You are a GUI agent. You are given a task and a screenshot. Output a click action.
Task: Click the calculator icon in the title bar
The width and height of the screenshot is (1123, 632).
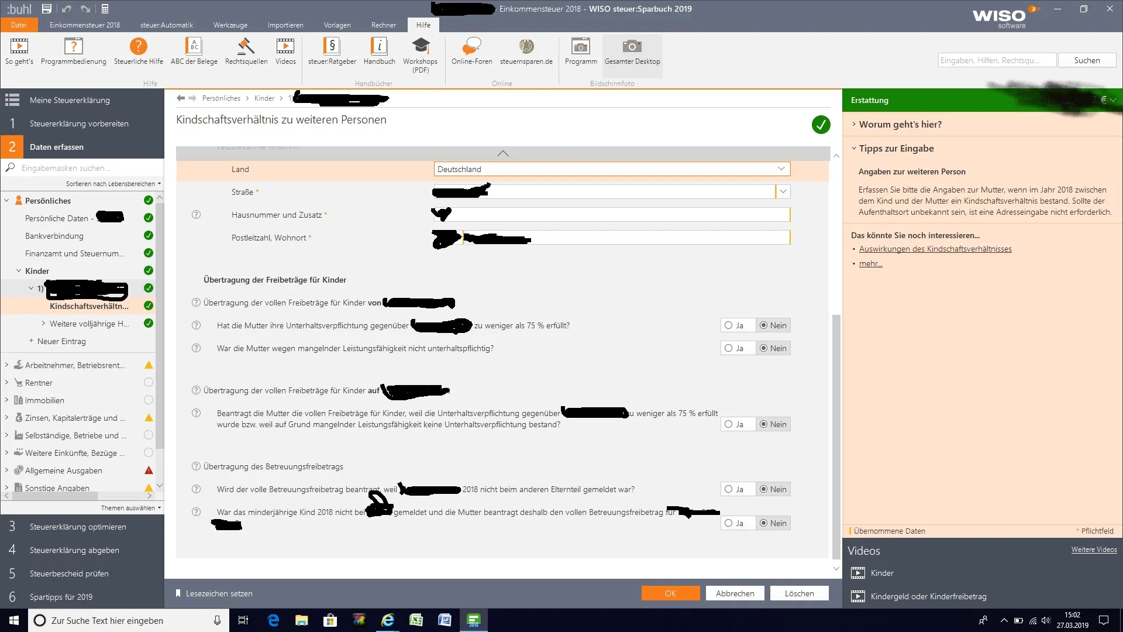point(105,9)
